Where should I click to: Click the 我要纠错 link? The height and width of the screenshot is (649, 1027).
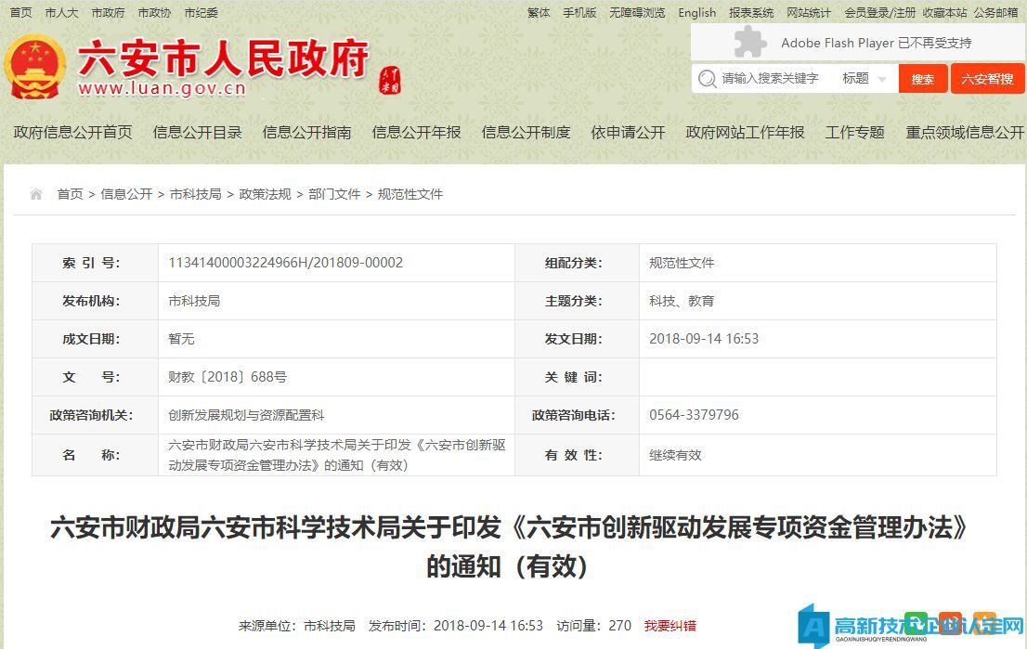pos(669,626)
